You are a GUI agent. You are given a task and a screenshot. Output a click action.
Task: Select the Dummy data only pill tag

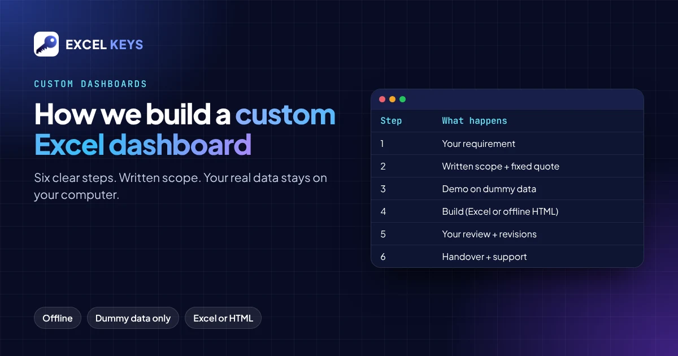click(x=133, y=318)
